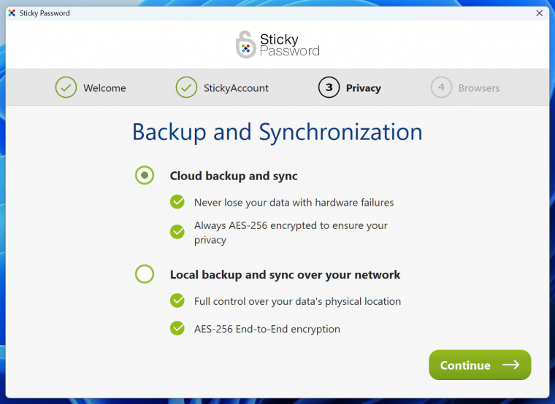Click the StickyAccount step green checkmark icon
Screen dimensions: 555x404
coord(186,88)
